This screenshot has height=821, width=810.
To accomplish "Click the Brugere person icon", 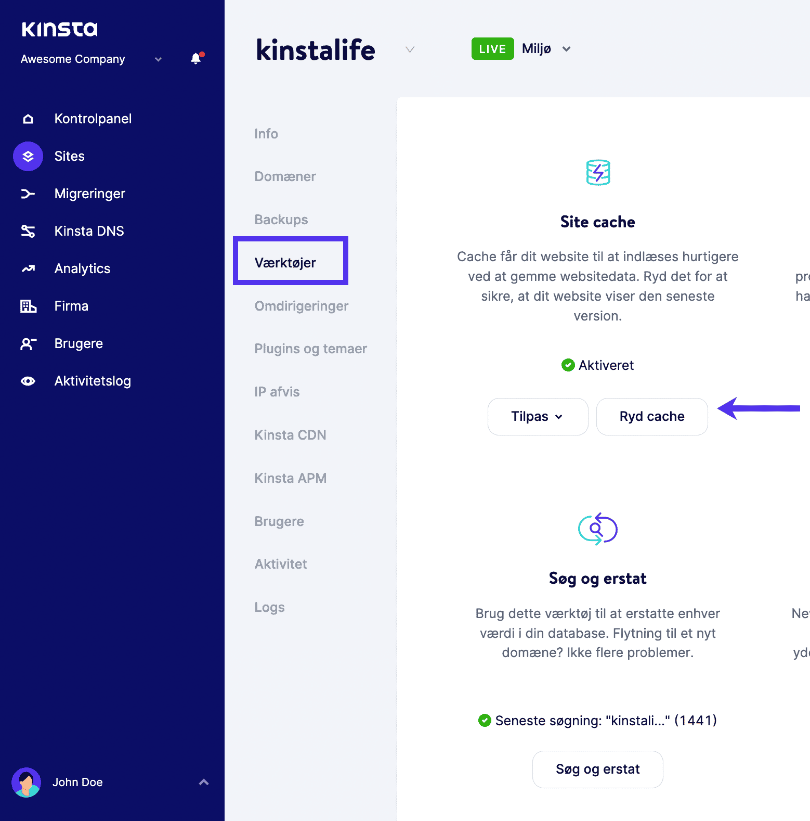I will (28, 343).
